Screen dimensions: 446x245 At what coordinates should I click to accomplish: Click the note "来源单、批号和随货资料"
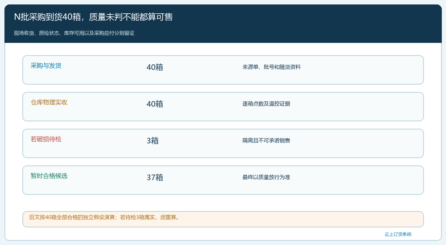pos(272,67)
